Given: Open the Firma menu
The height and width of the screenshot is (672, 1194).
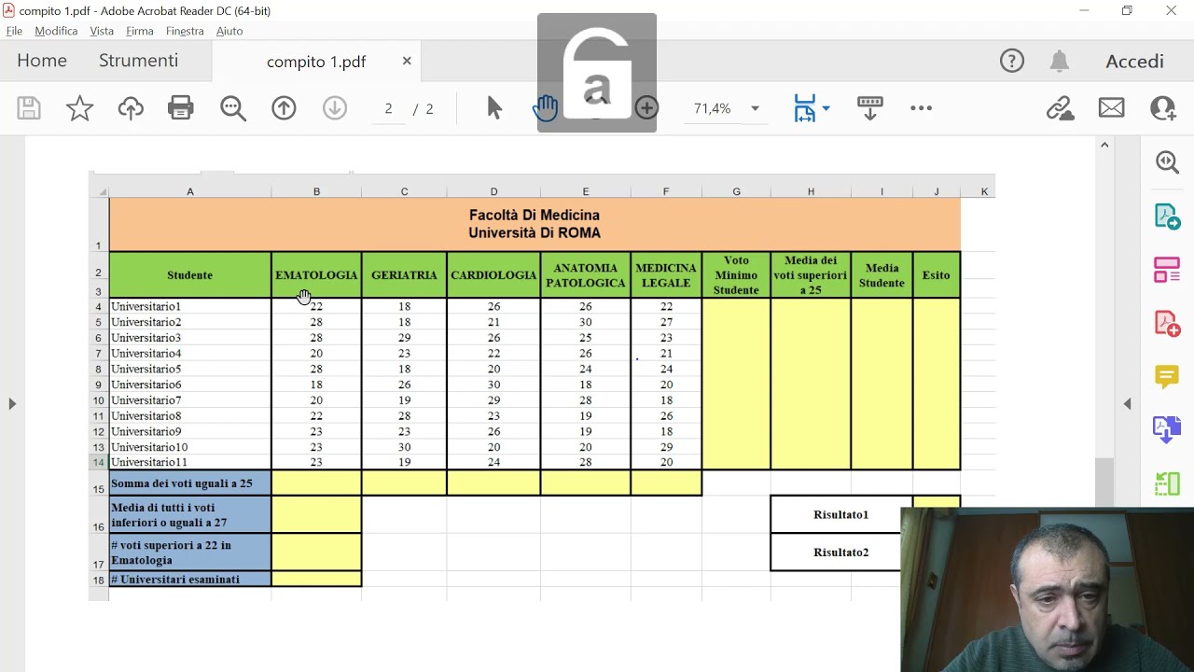Looking at the screenshot, I should pyautogui.click(x=140, y=31).
